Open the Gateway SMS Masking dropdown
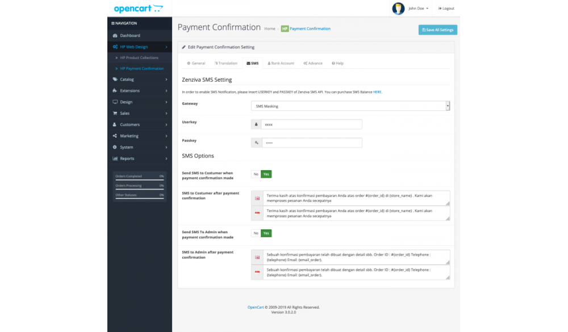The width and height of the screenshot is (568, 332). [350, 106]
